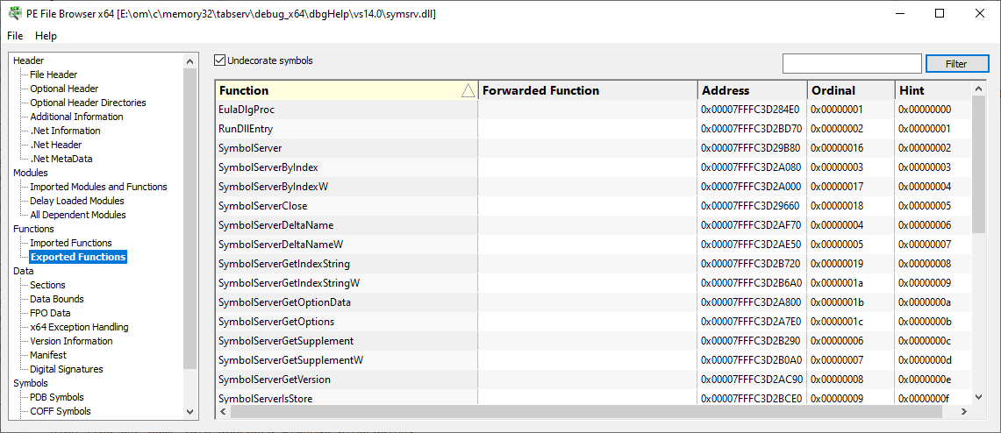The width and height of the screenshot is (1001, 433).
Task: Sort by the Ordinal column header
Action: click(x=851, y=90)
